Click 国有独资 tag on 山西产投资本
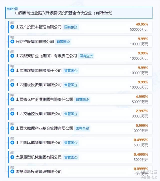 tap(71, 27)
